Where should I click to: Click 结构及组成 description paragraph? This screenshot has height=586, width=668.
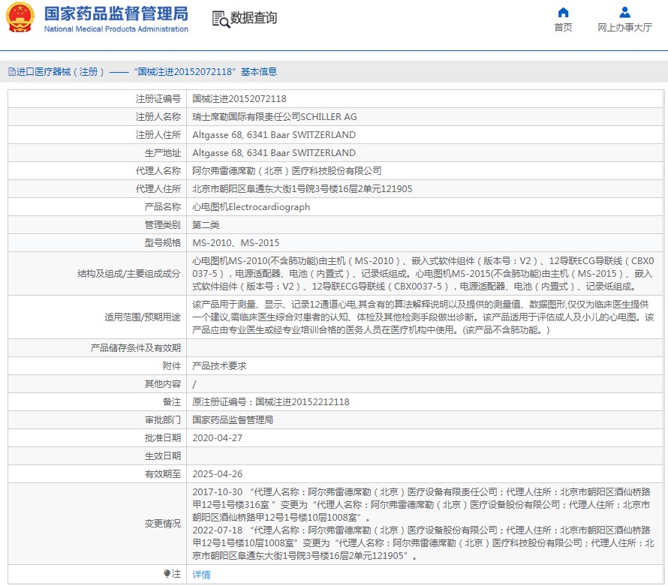click(423, 273)
